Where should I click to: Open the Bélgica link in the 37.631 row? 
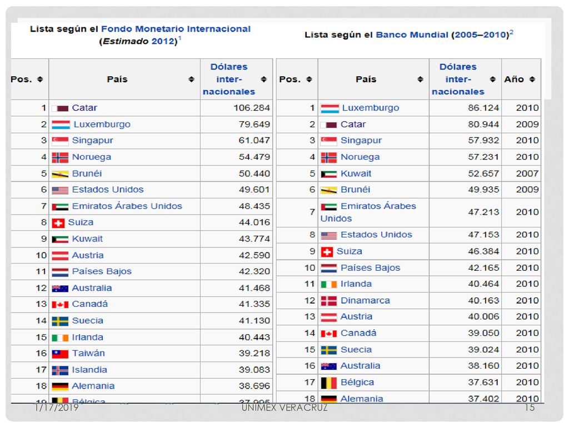(357, 383)
